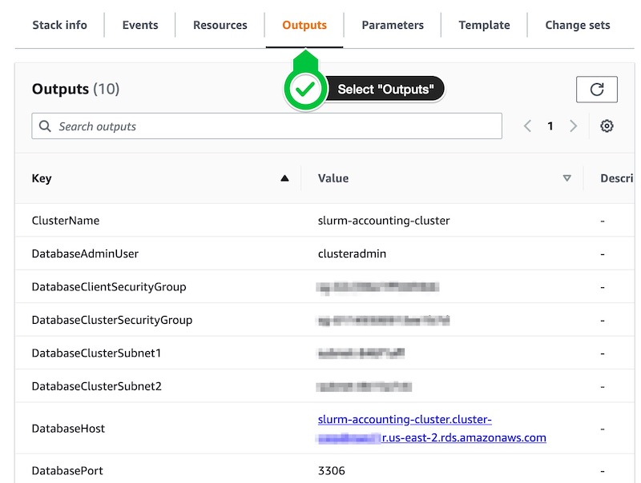Click blurred DatabaseClusterSubnet2 value
The height and width of the screenshot is (483, 641).
[365, 386]
